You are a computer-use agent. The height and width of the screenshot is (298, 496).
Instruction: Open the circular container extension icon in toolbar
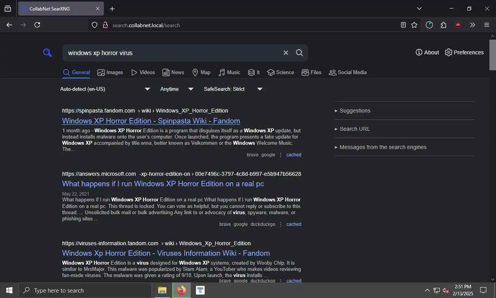(429, 25)
